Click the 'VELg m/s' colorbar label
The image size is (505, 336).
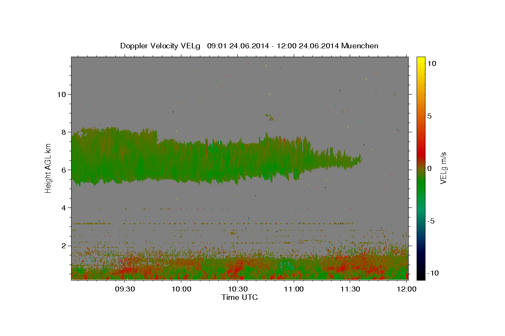[x=443, y=168]
